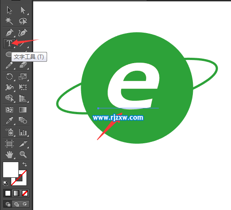This screenshot has height=210, width=231.
Task: Select the Column Graph tool
Action: pyautogui.click(x=23, y=132)
